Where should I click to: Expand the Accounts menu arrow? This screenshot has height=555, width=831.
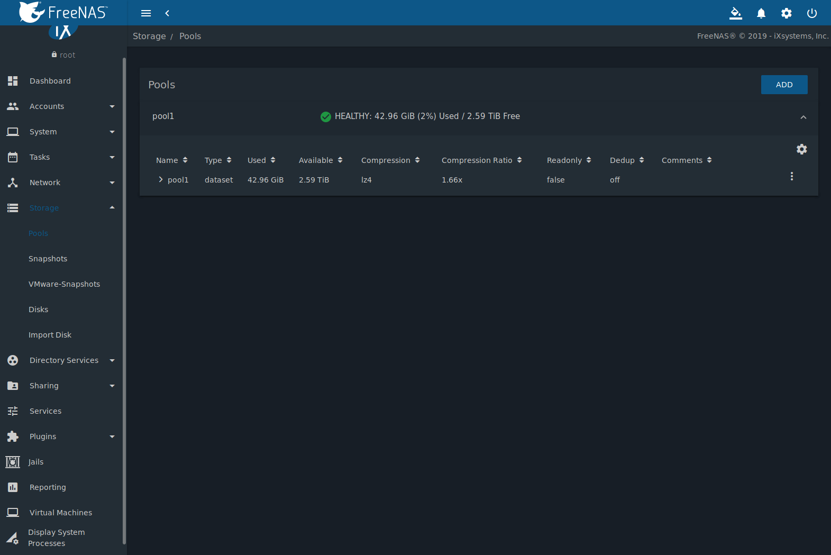click(x=112, y=106)
